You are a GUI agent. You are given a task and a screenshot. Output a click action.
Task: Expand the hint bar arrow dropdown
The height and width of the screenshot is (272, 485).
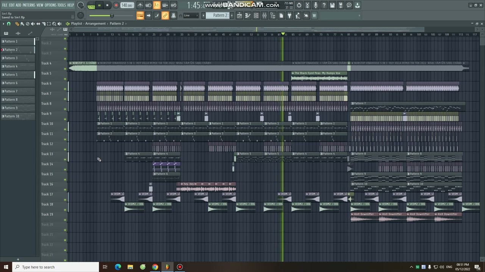359,15
